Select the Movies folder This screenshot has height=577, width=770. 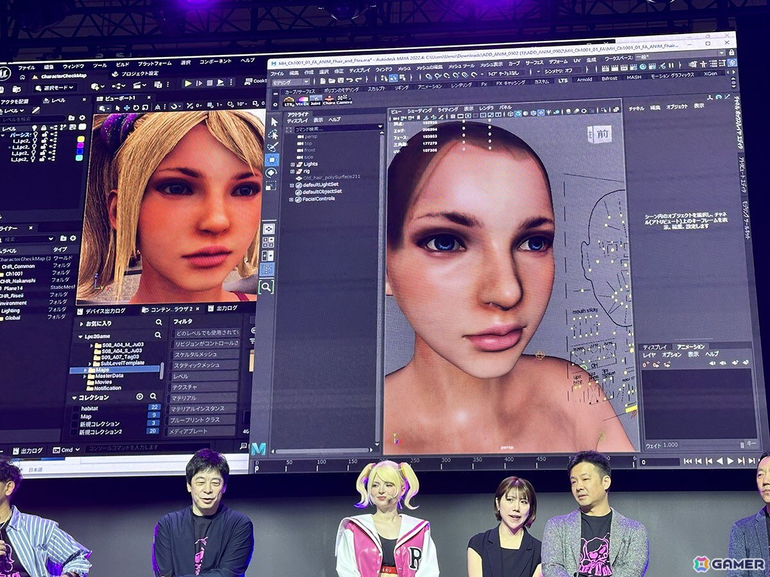tap(101, 382)
